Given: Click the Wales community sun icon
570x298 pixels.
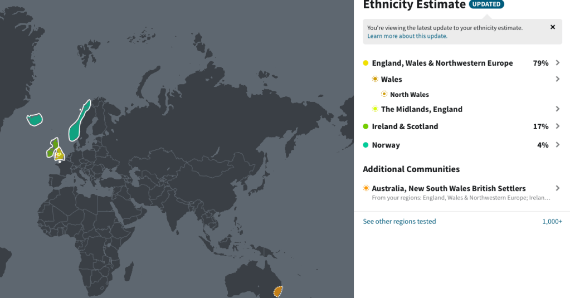Looking at the screenshot, I should 375,79.
